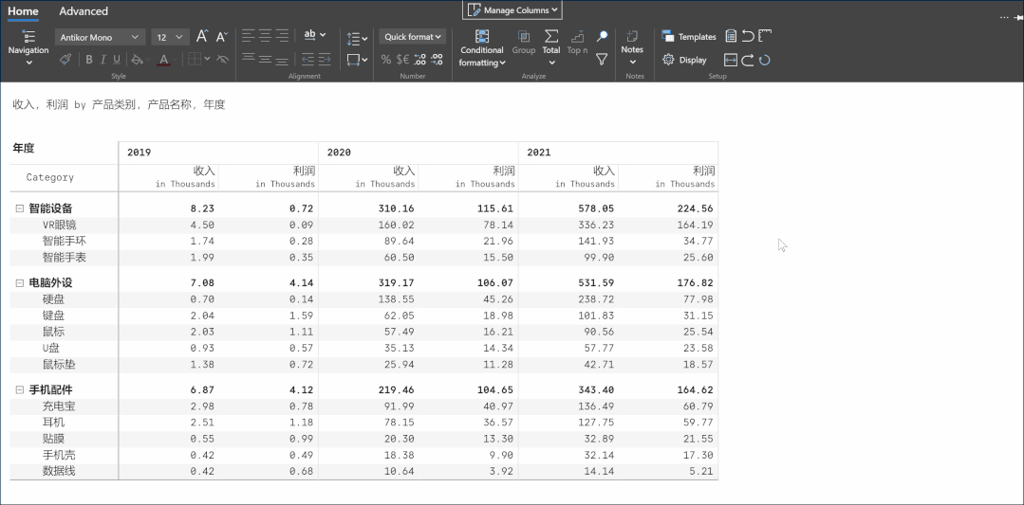Click the format painter brush icon
The height and width of the screenshot is (505, 1024).
point(65,60)
